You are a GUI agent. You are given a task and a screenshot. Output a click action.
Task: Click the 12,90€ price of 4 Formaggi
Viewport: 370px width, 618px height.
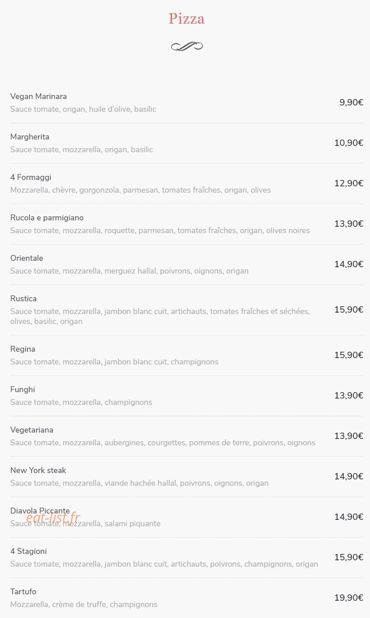[349, 183]
